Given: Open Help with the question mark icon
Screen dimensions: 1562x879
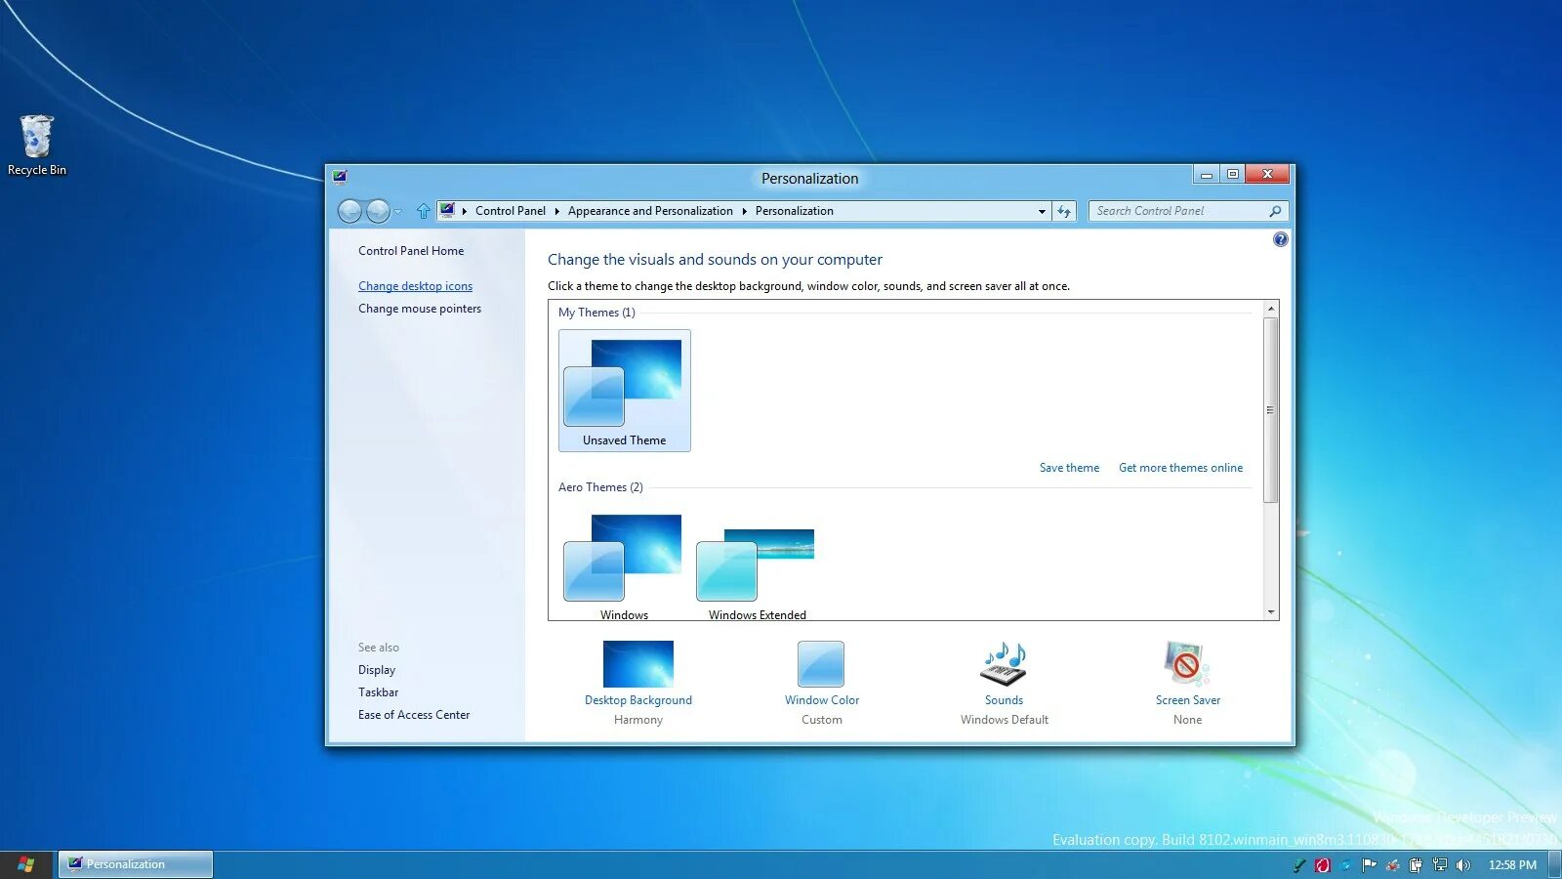Looking at the screenshot, I should [1280, 239].
